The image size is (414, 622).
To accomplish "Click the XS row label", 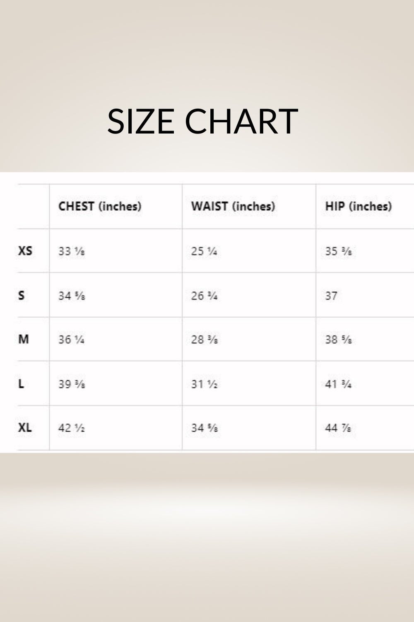I will coord(25,251).
